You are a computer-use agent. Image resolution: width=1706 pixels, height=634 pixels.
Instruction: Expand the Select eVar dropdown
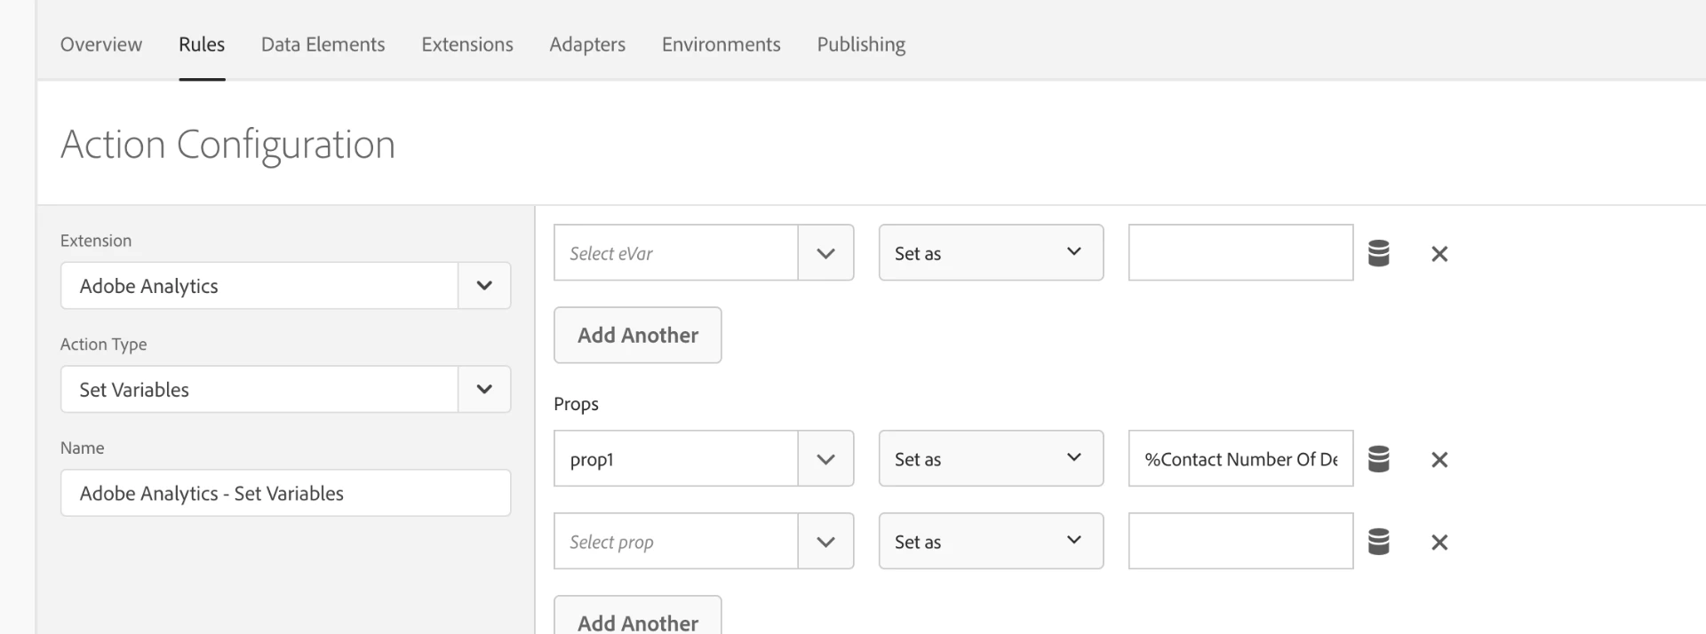pyautogui.click(x=825, y=253)
